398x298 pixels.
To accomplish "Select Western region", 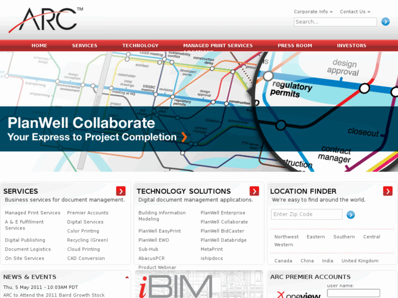I will [x=284, y=245].
